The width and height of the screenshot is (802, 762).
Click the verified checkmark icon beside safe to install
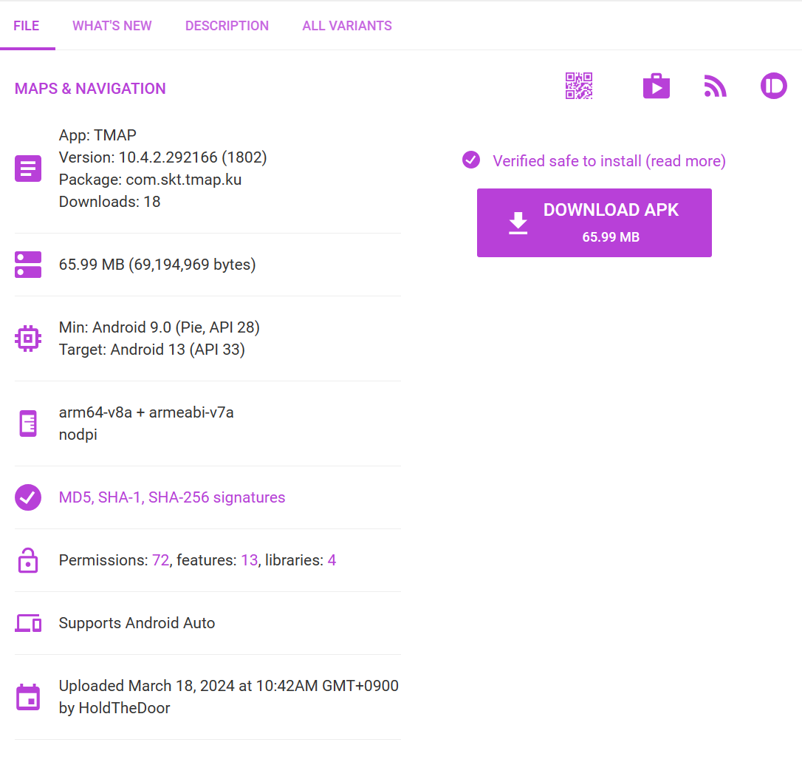point(471,160)
